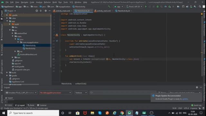Click the locate target icon in Project panel
The image size is (206, 116).
tap(37, 11)
